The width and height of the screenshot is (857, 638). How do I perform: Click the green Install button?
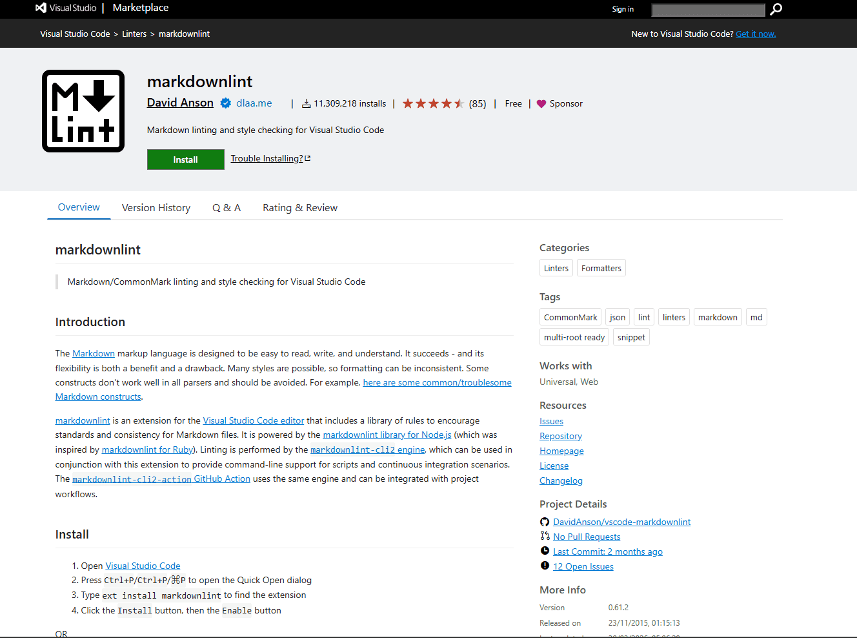186,159
